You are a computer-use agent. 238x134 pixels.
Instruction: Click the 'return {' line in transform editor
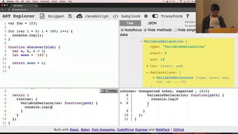[20, 95]
